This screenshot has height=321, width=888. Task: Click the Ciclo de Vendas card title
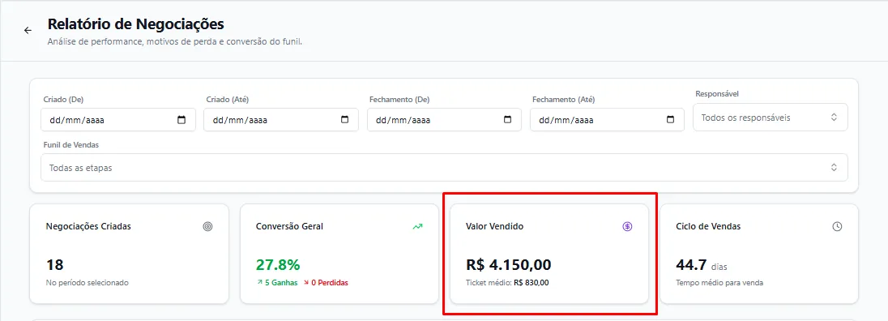click(708, 226)
